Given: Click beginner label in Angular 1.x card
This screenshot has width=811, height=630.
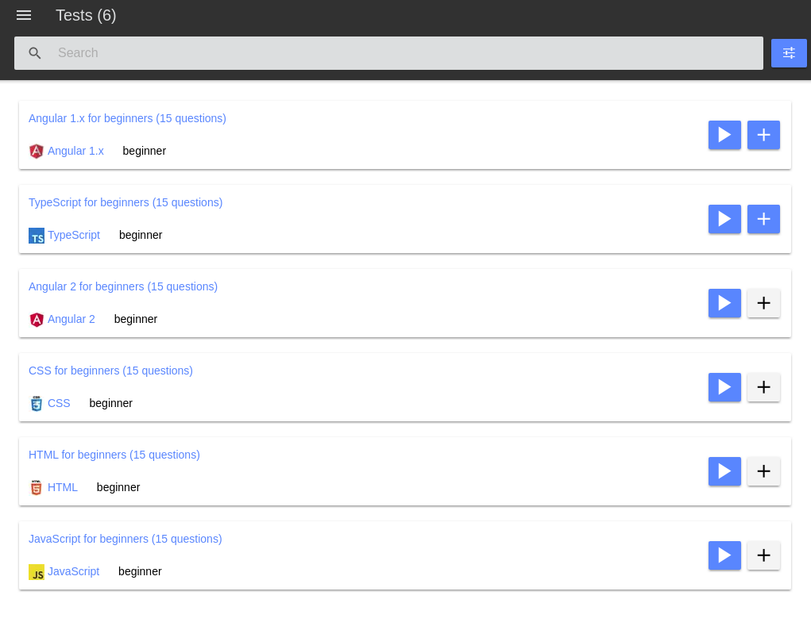Looking at the screenshot, I should coord(145,151).
